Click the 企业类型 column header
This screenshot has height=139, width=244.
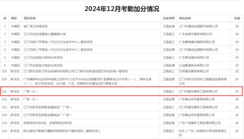coord(169,18)
